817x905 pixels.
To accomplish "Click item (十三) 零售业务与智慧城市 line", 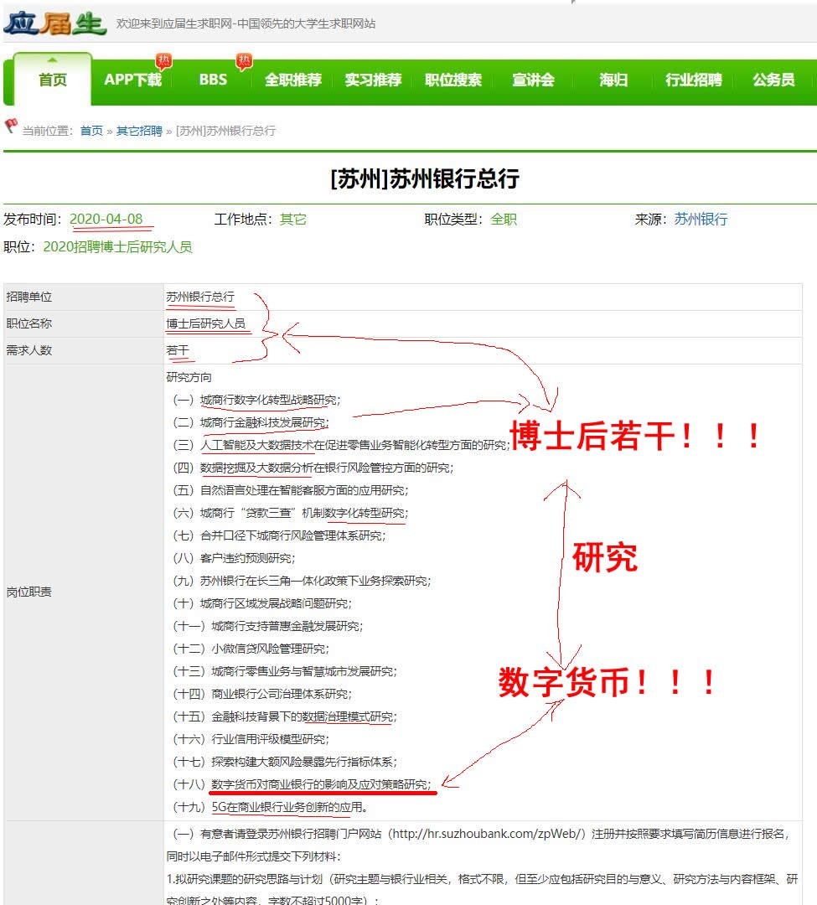I will coord(285,671).
